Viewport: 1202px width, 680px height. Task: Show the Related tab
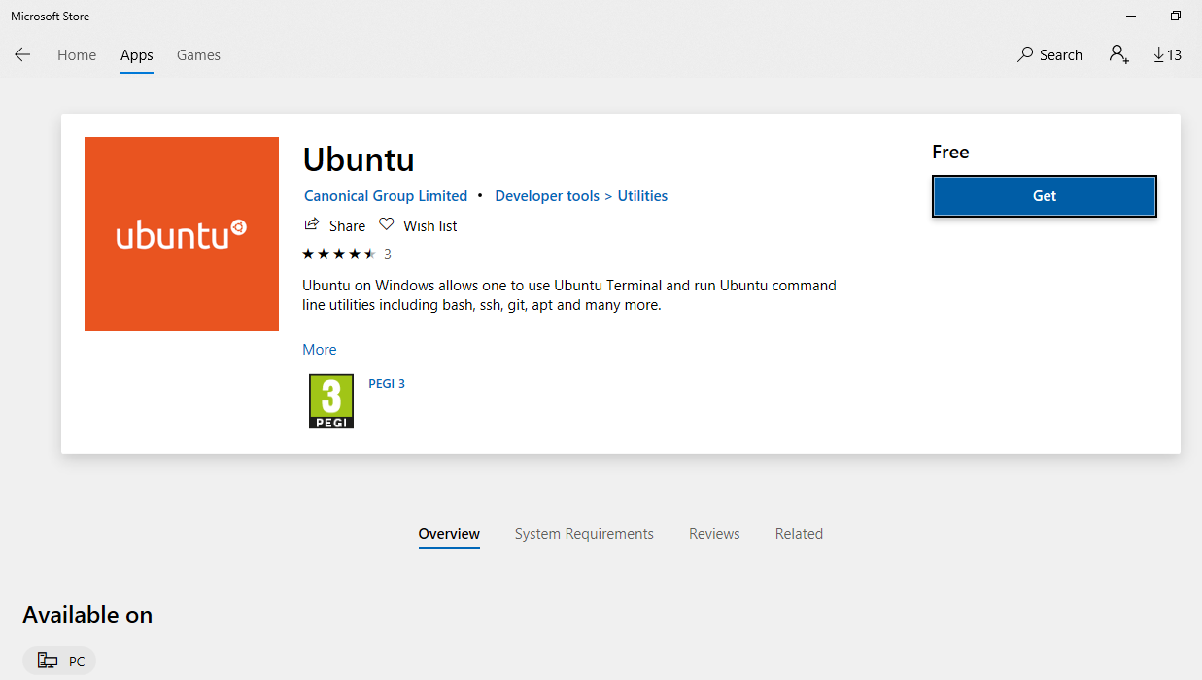(799, 534)
